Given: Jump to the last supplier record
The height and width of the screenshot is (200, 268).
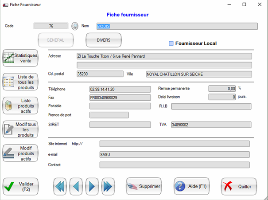Looking at the screenshot, I should tap(108, 186).
